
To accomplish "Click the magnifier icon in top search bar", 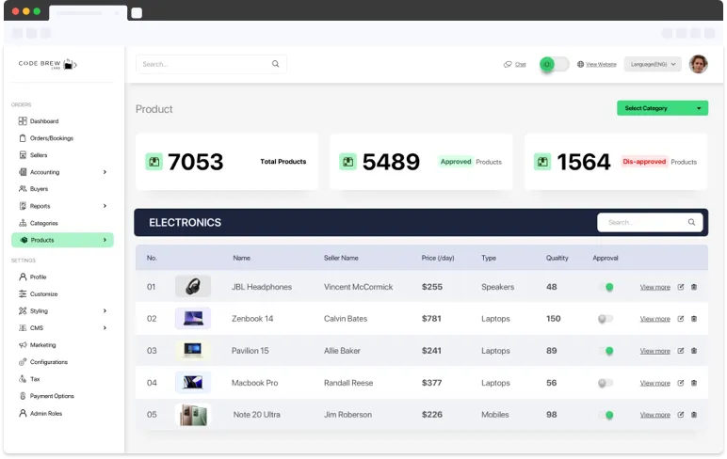I will pos(276,64).
